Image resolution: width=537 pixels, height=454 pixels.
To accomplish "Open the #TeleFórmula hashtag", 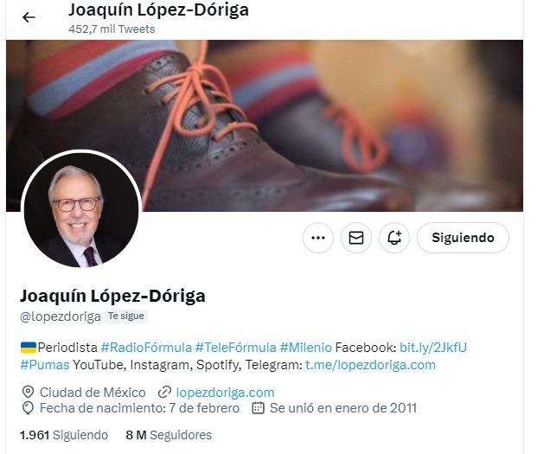I will click(x=235, y=348).
